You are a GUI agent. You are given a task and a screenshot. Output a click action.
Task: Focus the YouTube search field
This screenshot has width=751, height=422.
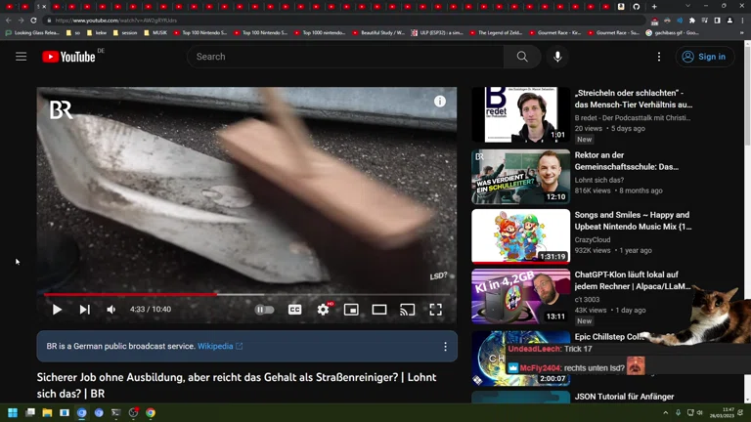(x=345, y=57)
